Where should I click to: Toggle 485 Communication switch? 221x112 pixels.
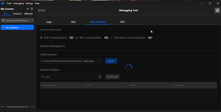[106, 38]
